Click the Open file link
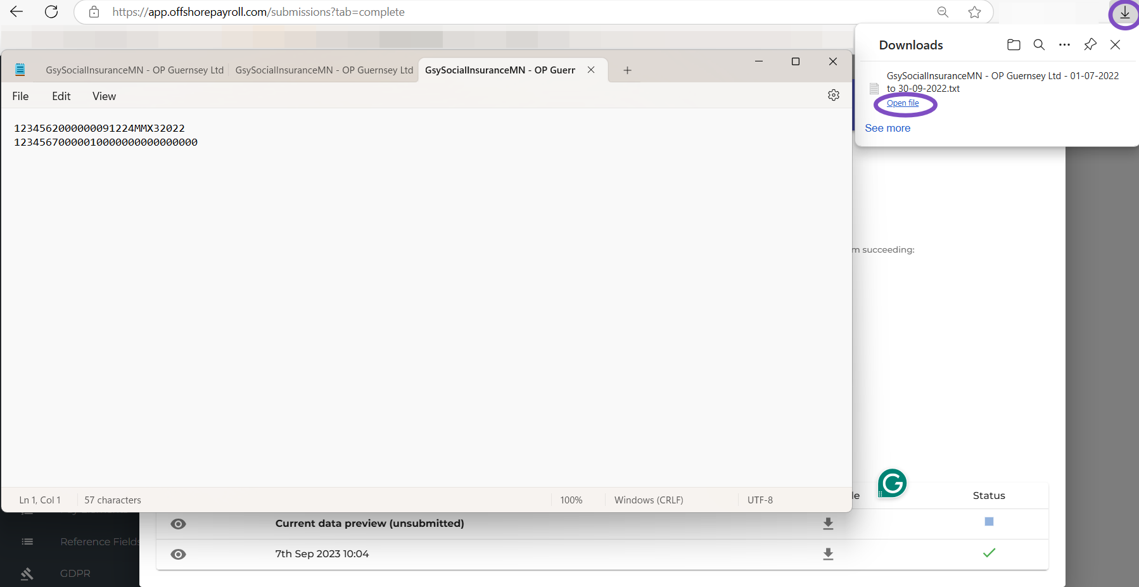This screenshot has height=587, width=1139. 903,103
